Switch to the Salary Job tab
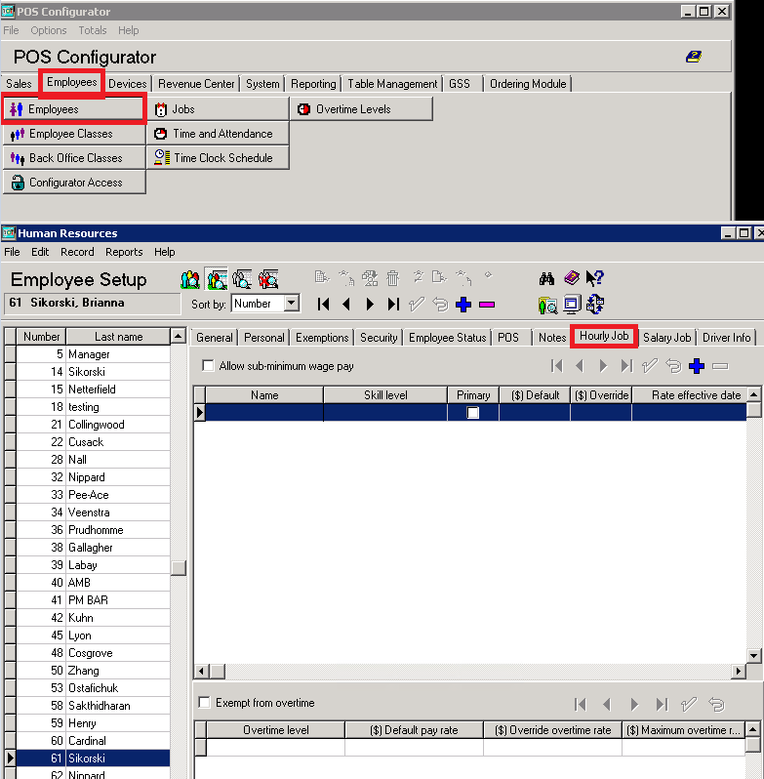 (x=666, y=337)
